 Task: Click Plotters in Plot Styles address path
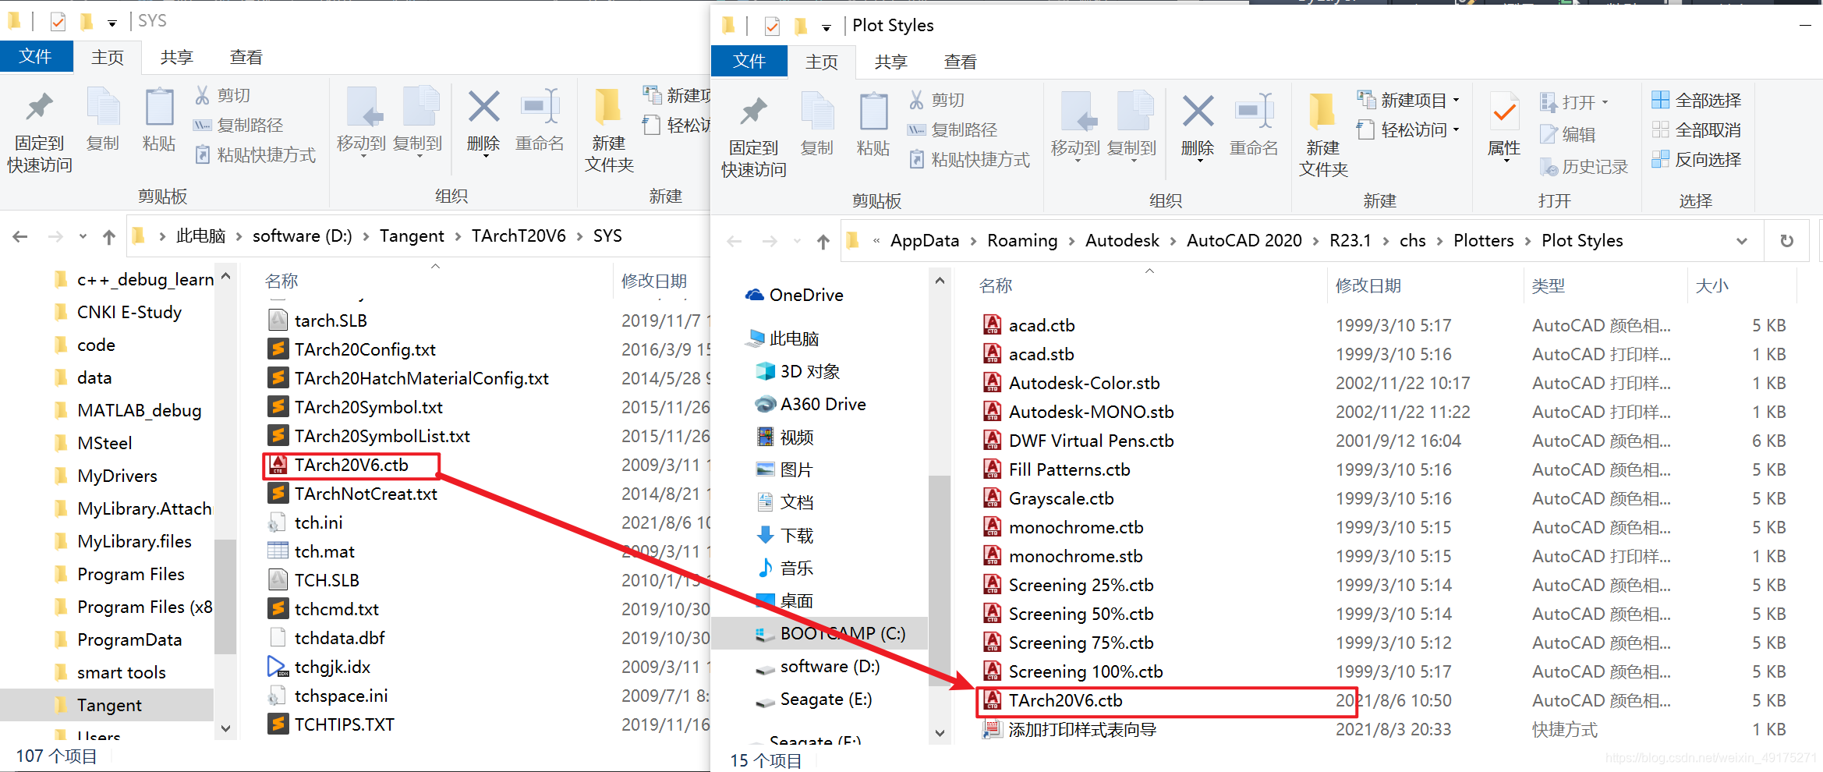[1483, 240]
